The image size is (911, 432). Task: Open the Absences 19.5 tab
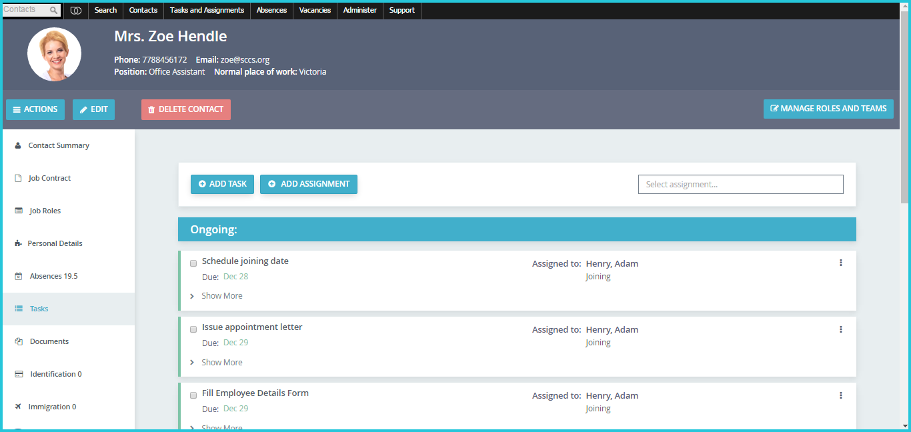[69, 276]
